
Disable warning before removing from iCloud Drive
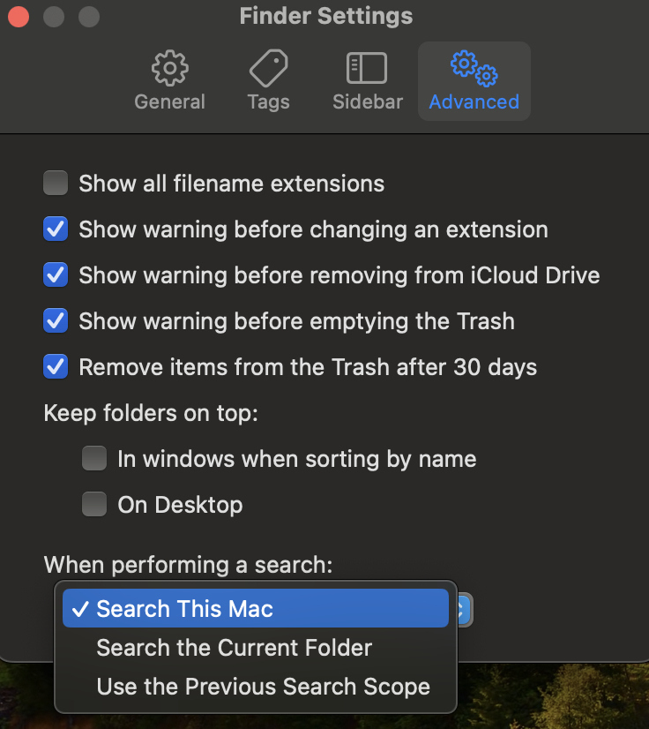pos(55,274)
